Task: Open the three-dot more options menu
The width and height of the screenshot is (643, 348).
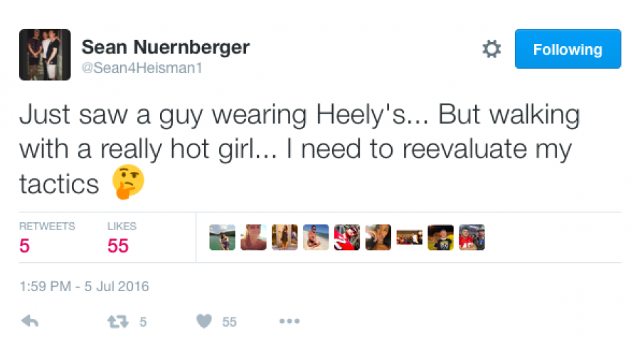Action: (289, 322)
